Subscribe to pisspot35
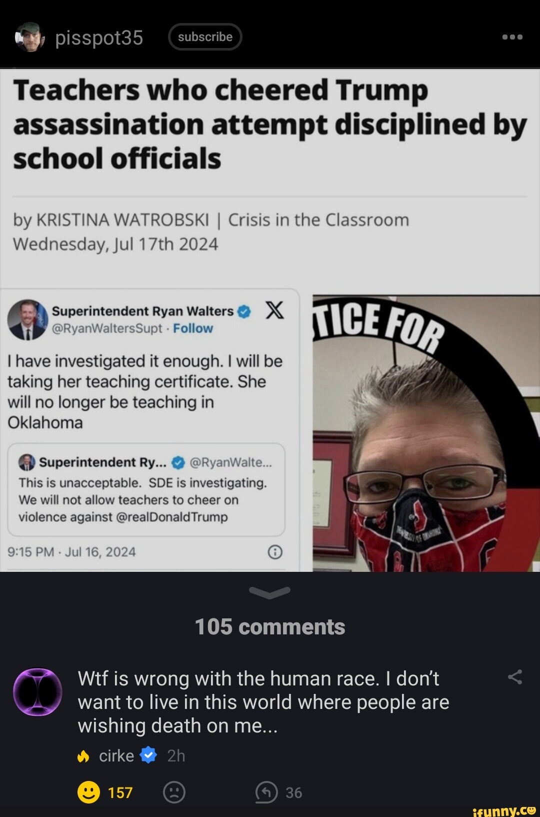 point(205,37)
